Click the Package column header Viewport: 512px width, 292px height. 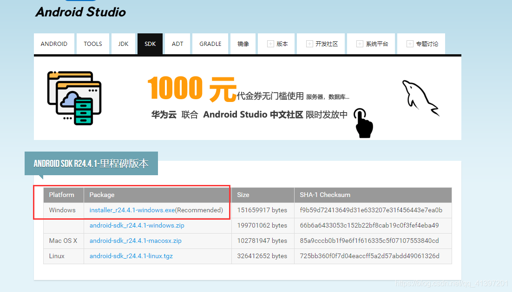[158, 195]
